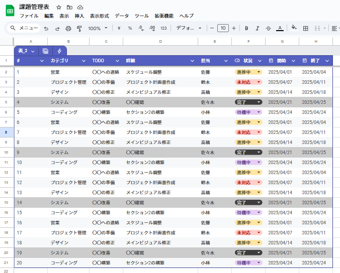Increase the font size

tap(234, 28)
